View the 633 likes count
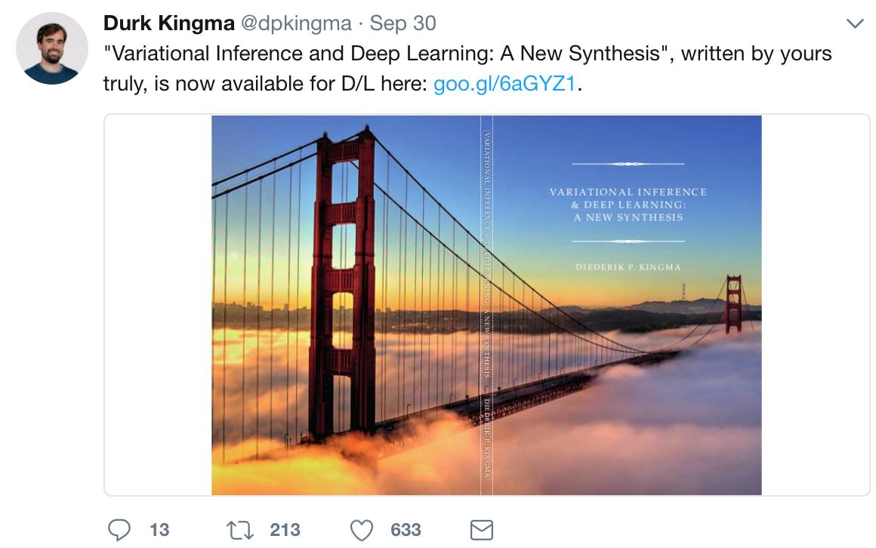Image resolution: width=876 pixels, height=548 pixels. [406, 530]
